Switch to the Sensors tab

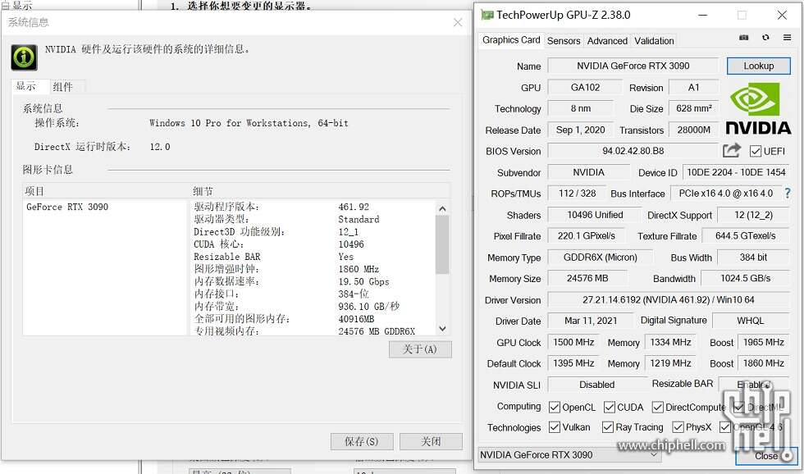click(564, 40)
